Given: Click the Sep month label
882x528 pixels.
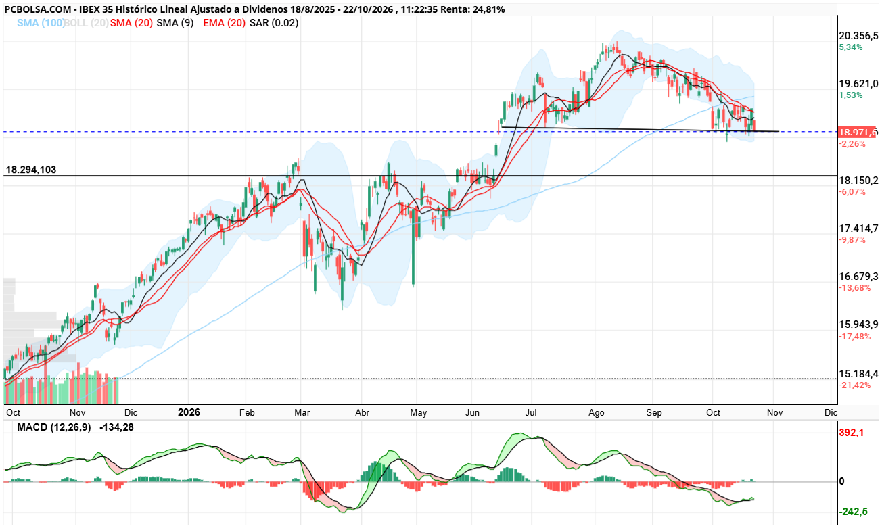Looking at the screenshot, I should [x=653, y=412].
